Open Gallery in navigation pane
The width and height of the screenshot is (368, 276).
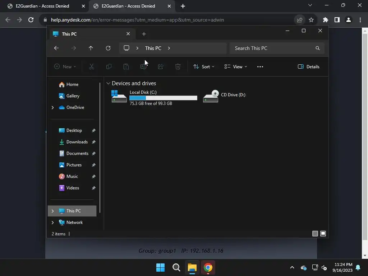click(72, 96)
